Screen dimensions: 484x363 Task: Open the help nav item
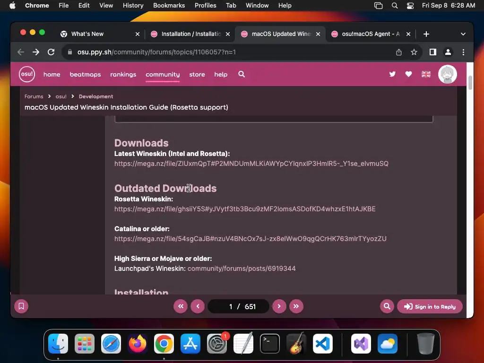click(221, 74)
